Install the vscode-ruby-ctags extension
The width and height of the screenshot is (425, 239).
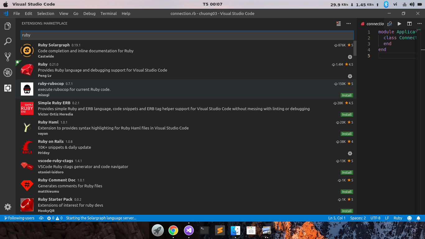click(347, 172)
